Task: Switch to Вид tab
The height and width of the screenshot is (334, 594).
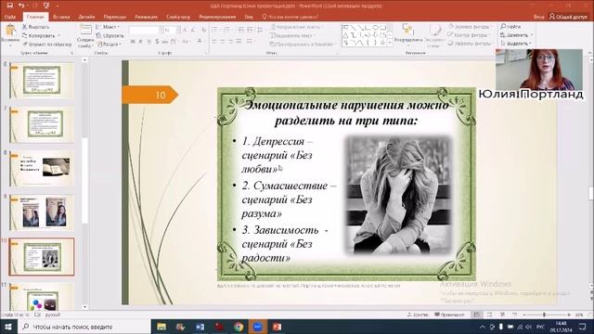Action: pos(249,17)
